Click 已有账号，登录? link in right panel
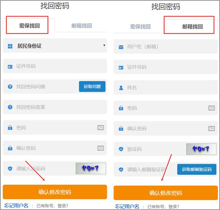The image size is (220, 210). coord(163,207)
